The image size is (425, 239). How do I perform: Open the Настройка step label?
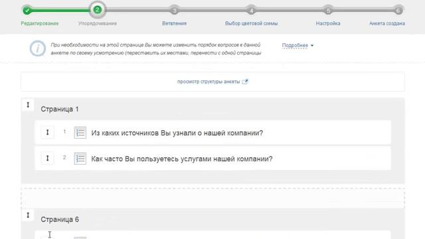click(328, 24)
